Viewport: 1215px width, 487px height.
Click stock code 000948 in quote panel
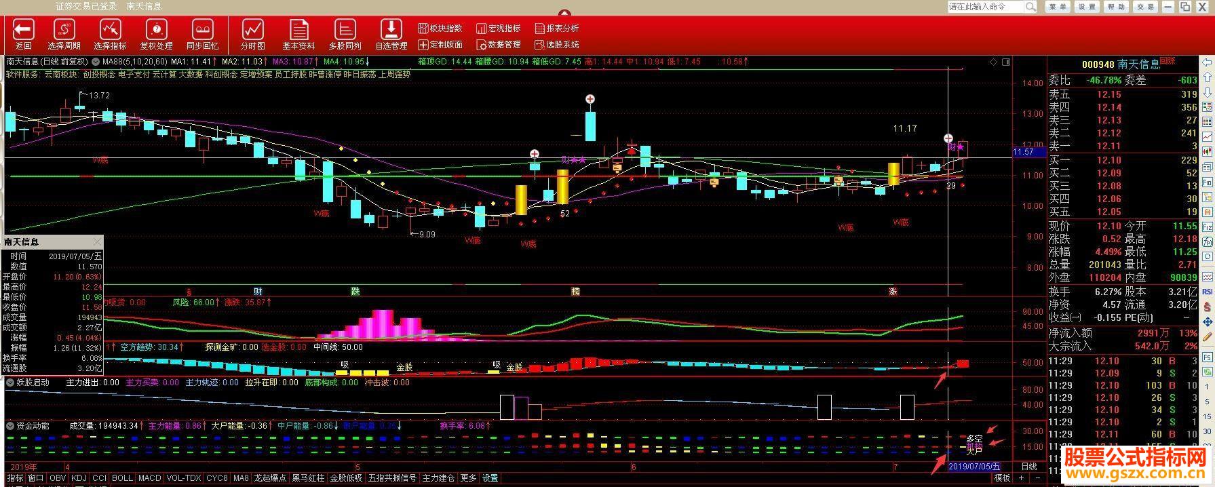(1098, 64)
